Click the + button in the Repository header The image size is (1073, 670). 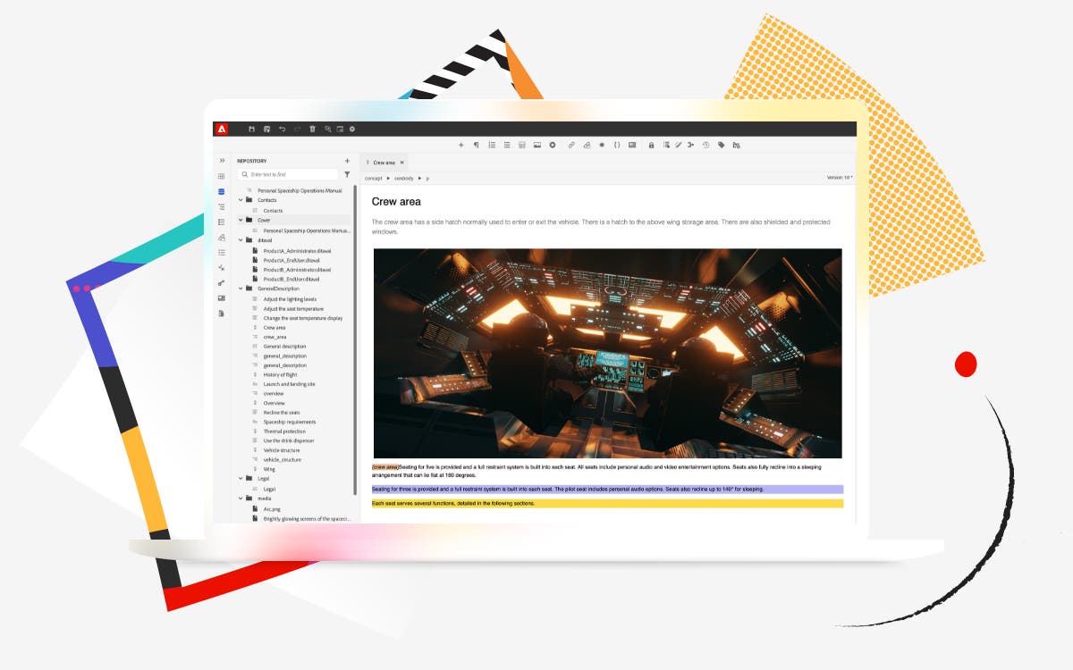point(347,161)
